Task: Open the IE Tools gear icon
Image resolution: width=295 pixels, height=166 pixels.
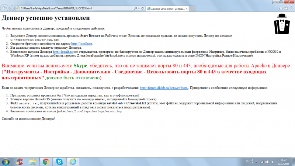Action: click(291, 8)
